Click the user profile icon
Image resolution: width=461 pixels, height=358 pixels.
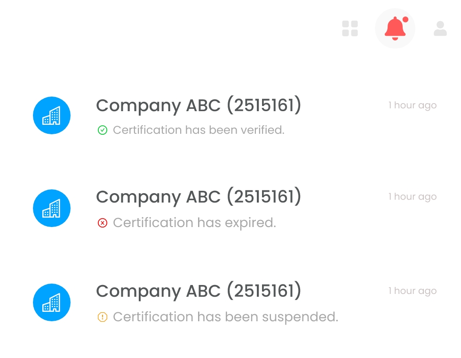[440, 29]
